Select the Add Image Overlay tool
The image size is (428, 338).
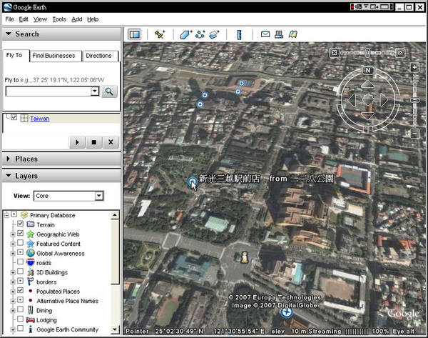point(214,34)
